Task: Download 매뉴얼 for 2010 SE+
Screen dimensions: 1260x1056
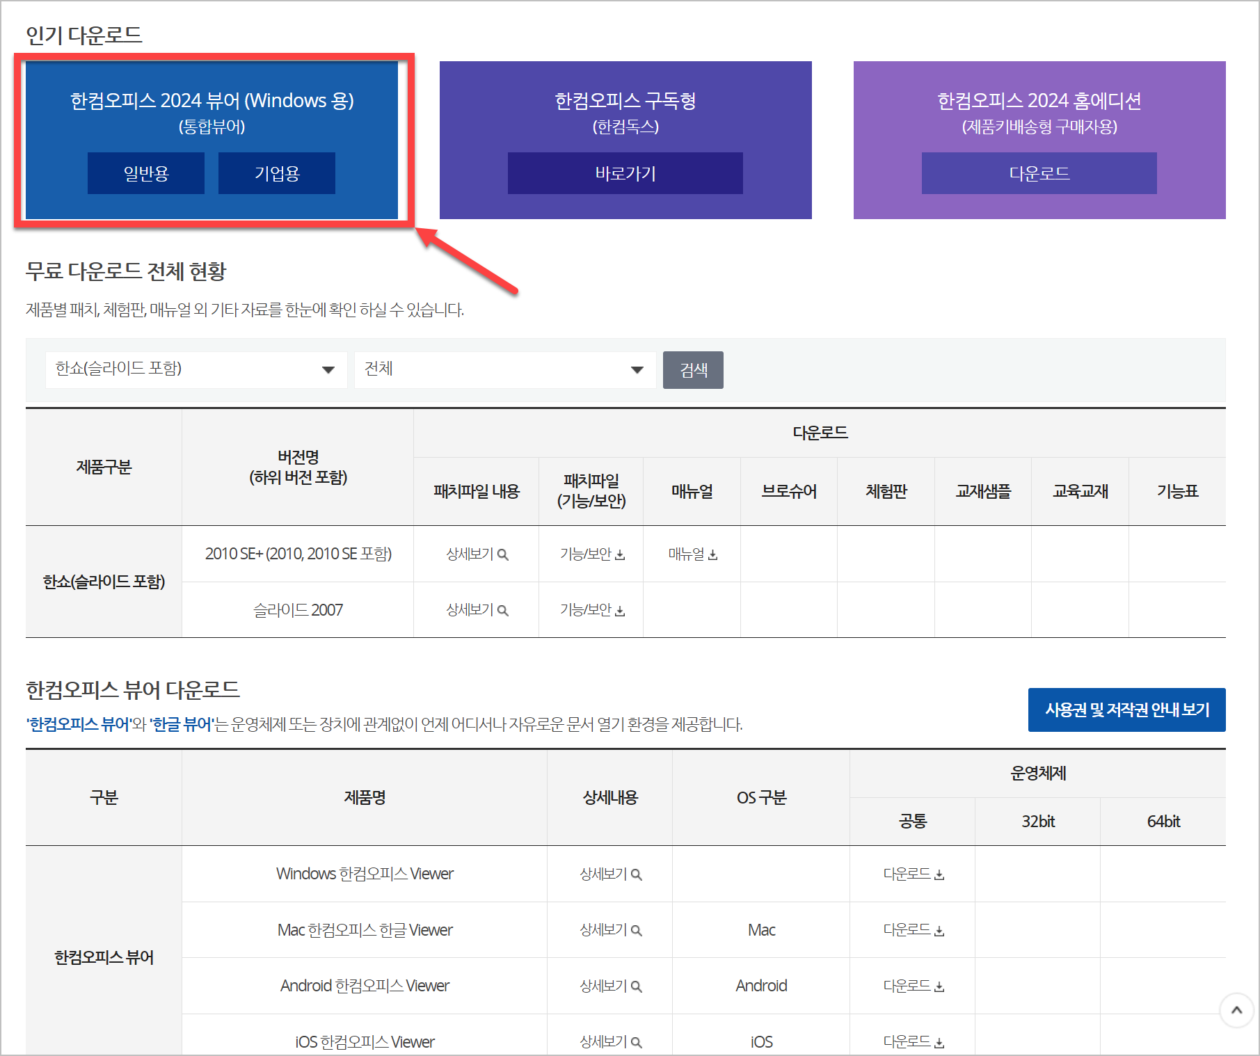Action: (x=693, y=554)
